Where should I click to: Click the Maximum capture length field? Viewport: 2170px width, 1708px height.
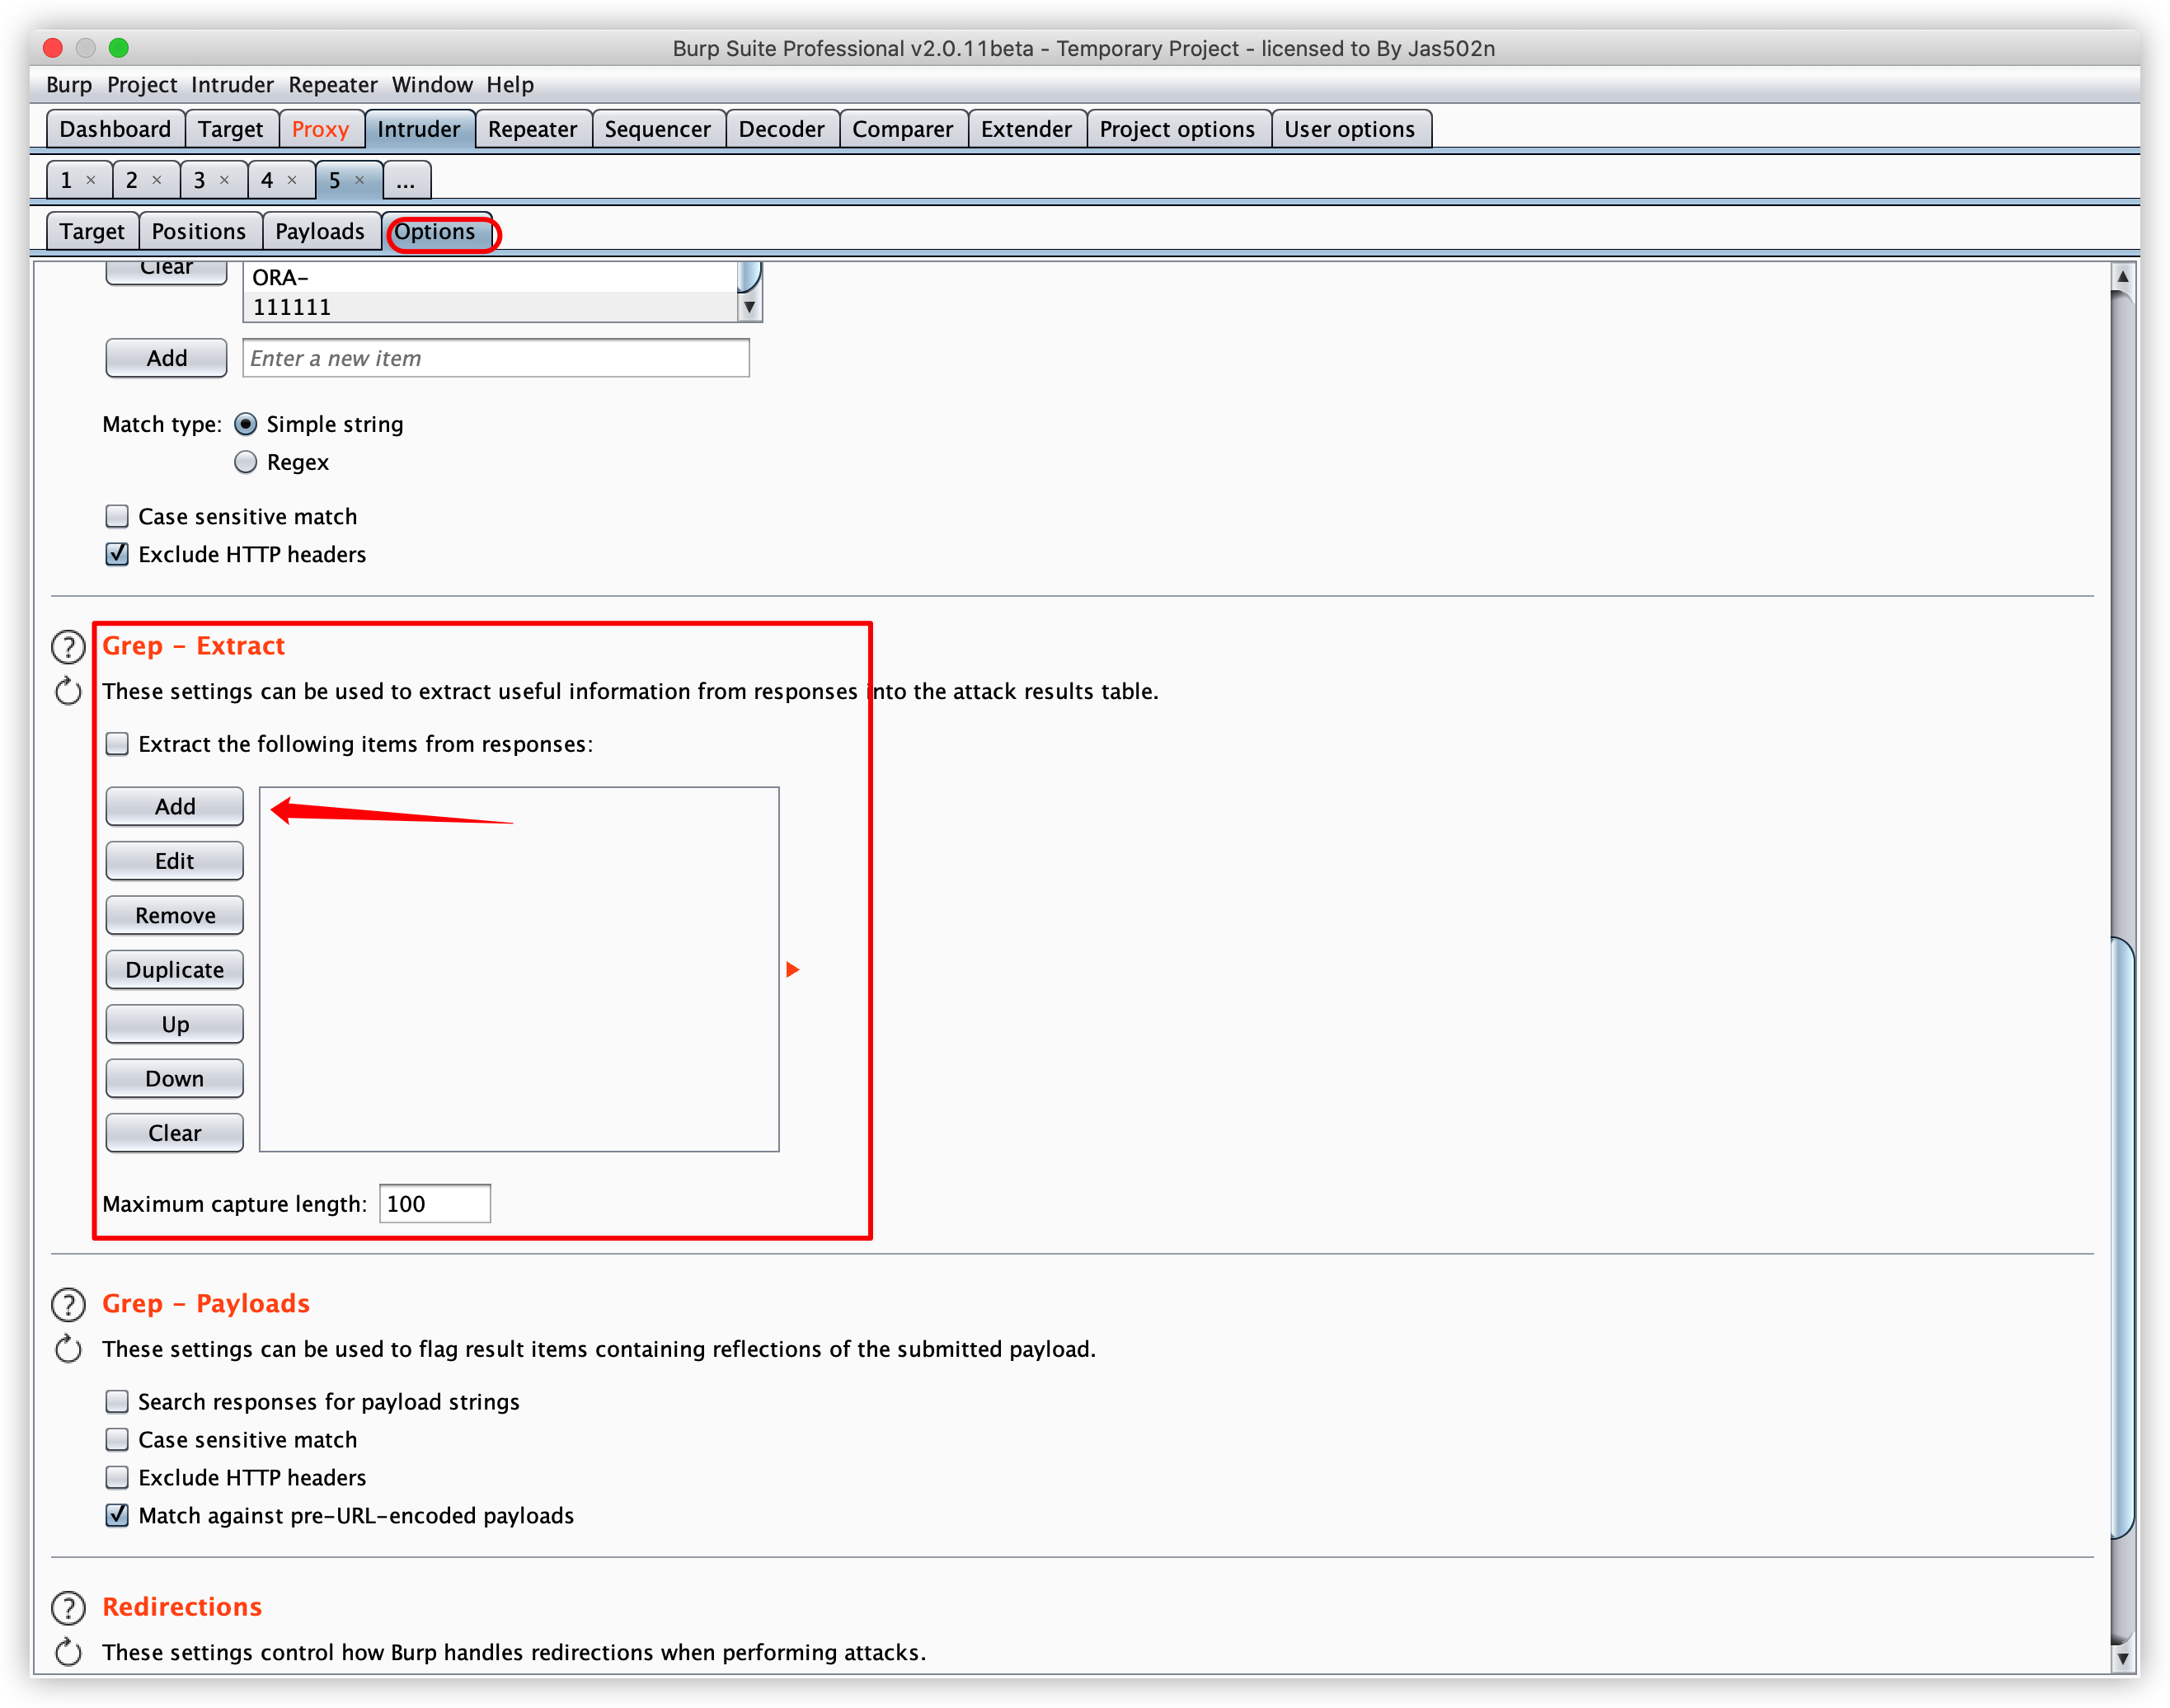[x=435, y=1203]
